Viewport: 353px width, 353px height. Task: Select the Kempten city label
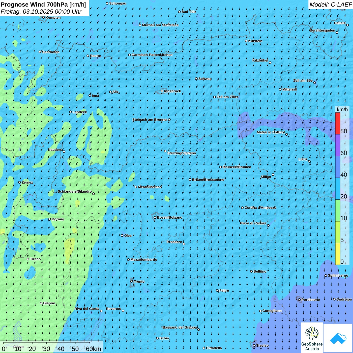(x=53, y=17)
